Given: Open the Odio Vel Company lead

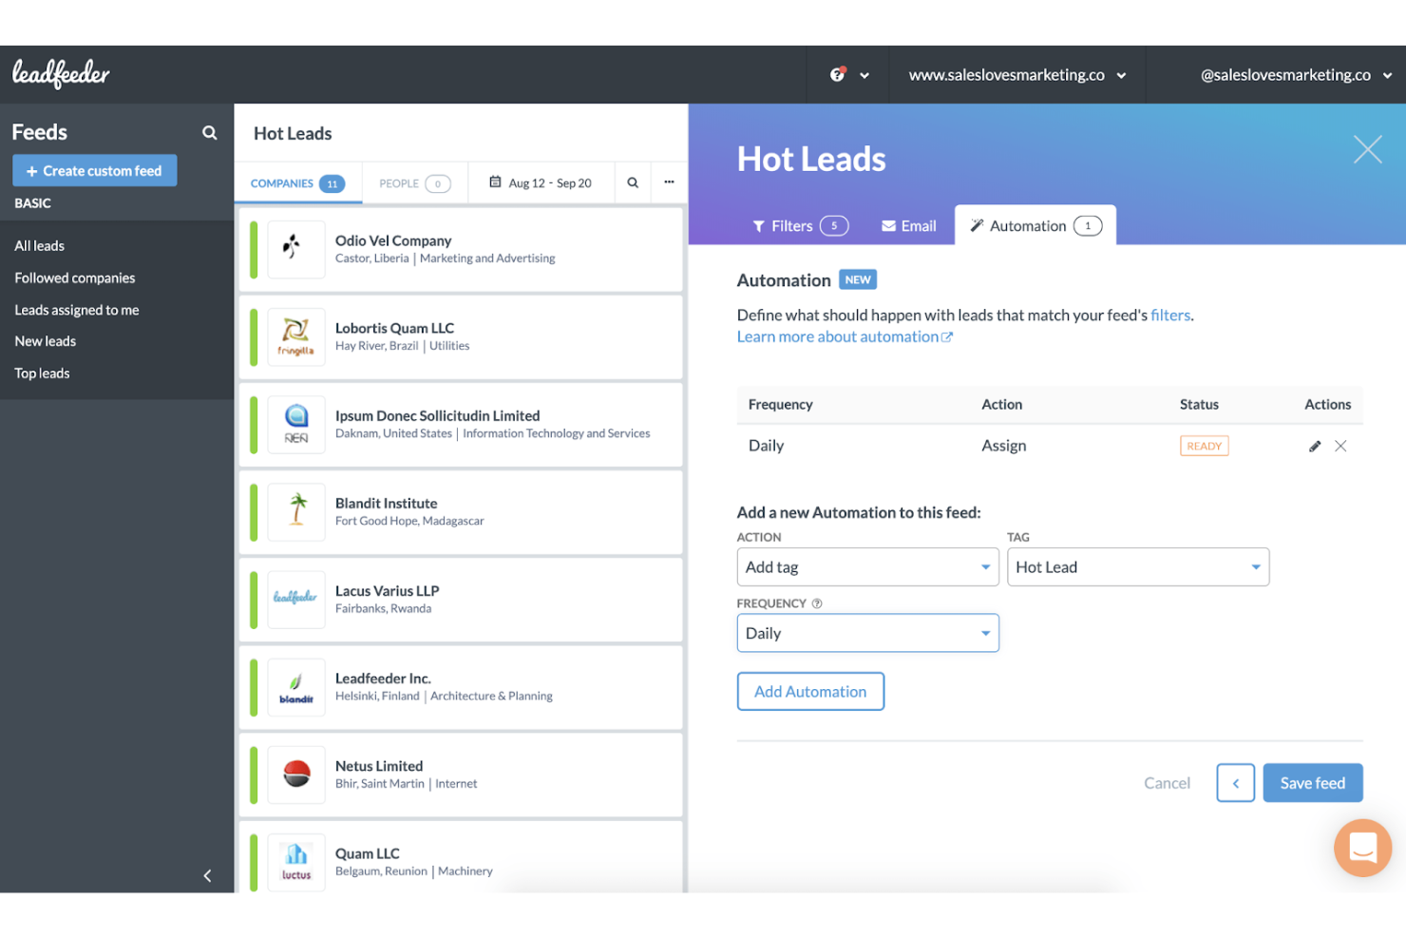Looking at the screenshot, I should 461,250.
